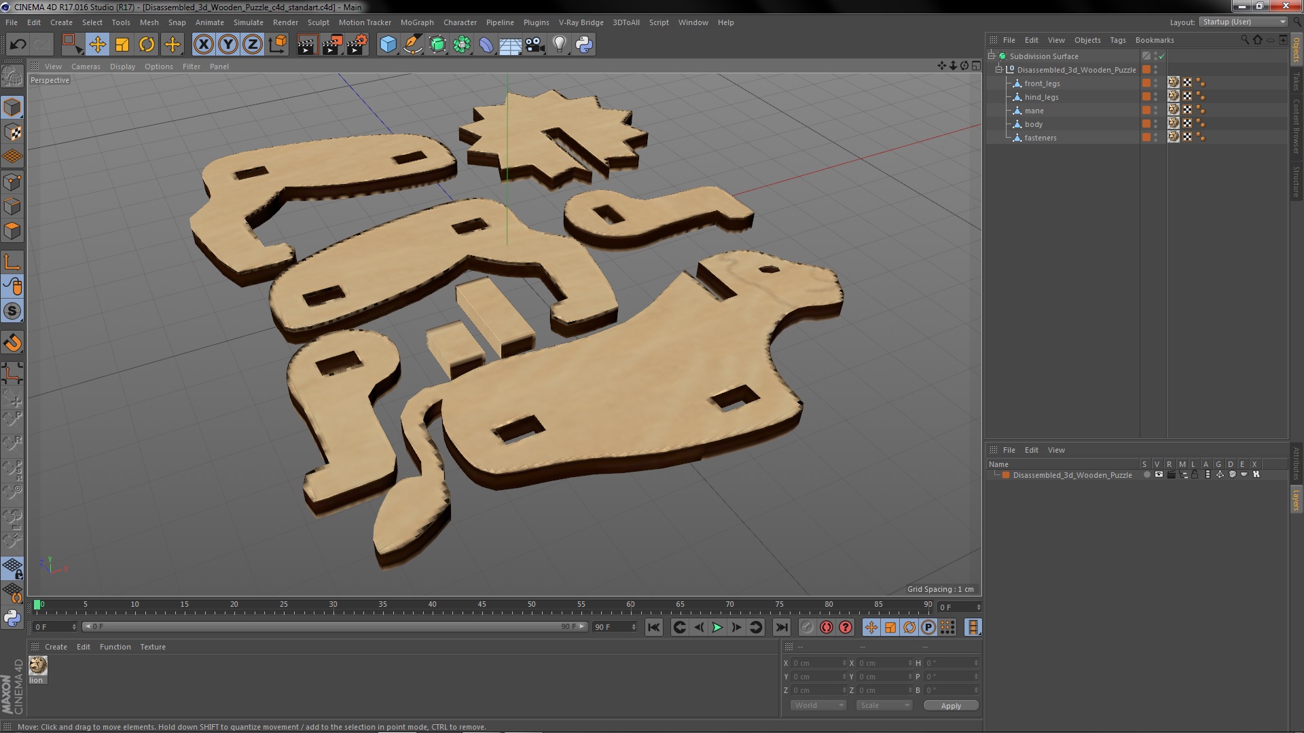Open the Structure side tab
Viewport: 1304px width, 733px height.
coord(1296,181)
